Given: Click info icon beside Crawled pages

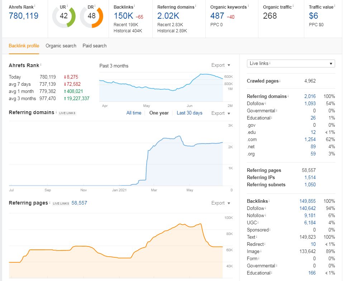Looking at the screenshot, I should (x=280, y=81).
